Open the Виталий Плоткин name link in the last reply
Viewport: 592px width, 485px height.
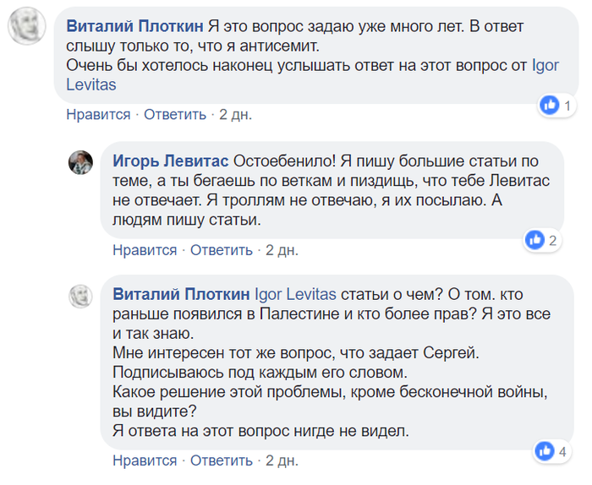coord(182,295)
